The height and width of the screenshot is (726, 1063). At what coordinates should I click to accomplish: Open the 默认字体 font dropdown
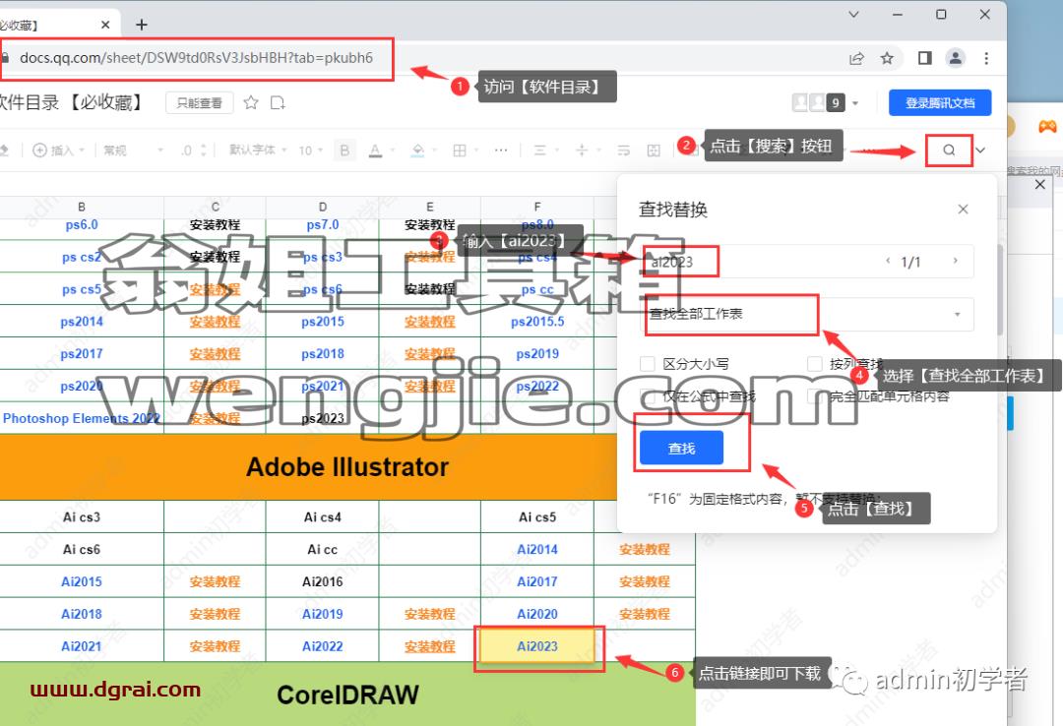pos(258,150)
